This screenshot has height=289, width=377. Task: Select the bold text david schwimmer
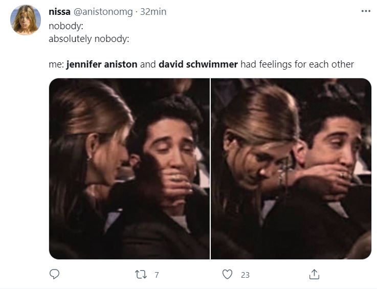click(x=198, y=64)
